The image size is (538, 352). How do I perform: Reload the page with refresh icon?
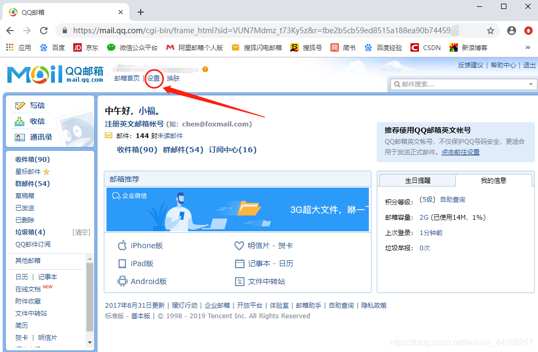(x=44, y=31)
